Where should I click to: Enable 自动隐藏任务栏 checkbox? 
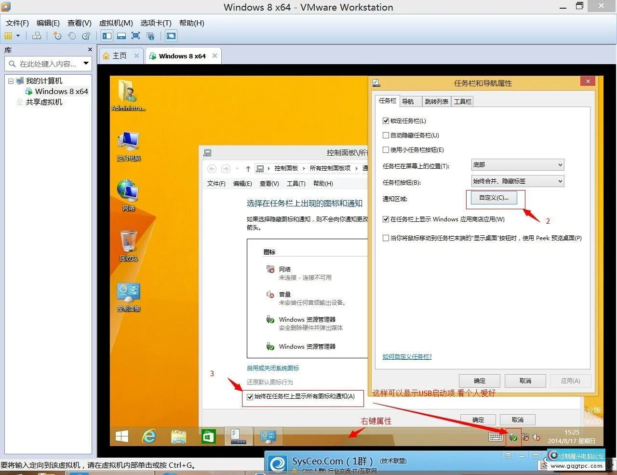coord(386,136)
